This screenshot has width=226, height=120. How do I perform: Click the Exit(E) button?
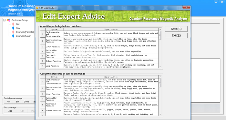click(x=176, y=35)
